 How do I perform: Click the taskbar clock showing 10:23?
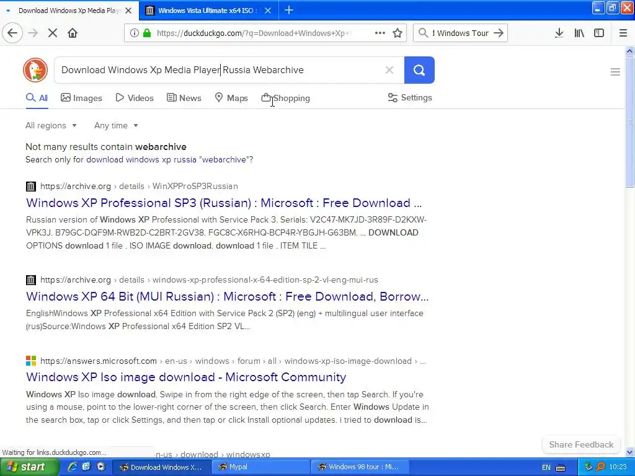click(618, 467)
